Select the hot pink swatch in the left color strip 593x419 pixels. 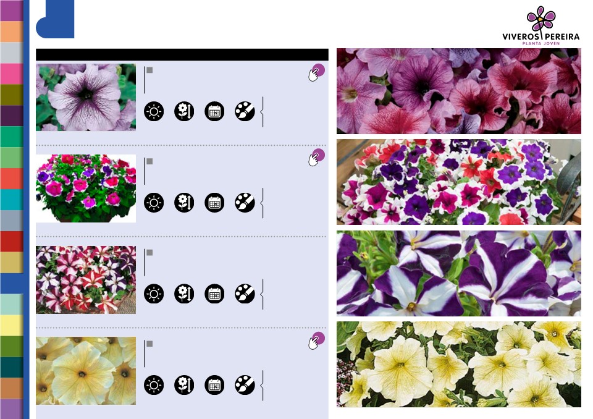(x=11, y=74)
